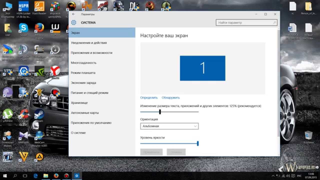Launch the AIMP orange triangle shortcut
320x180 pixels.
39,157
